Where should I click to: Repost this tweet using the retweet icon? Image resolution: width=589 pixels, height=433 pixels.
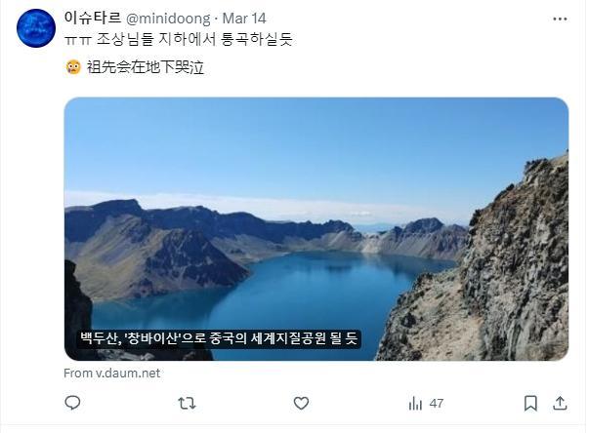[x=187, y=404]
